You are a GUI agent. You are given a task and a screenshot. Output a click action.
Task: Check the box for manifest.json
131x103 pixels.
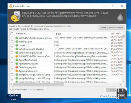tap(12, 42)
